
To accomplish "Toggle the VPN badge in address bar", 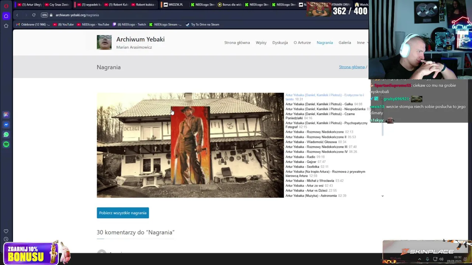I will pyautogui.click(x=45, y=15).
